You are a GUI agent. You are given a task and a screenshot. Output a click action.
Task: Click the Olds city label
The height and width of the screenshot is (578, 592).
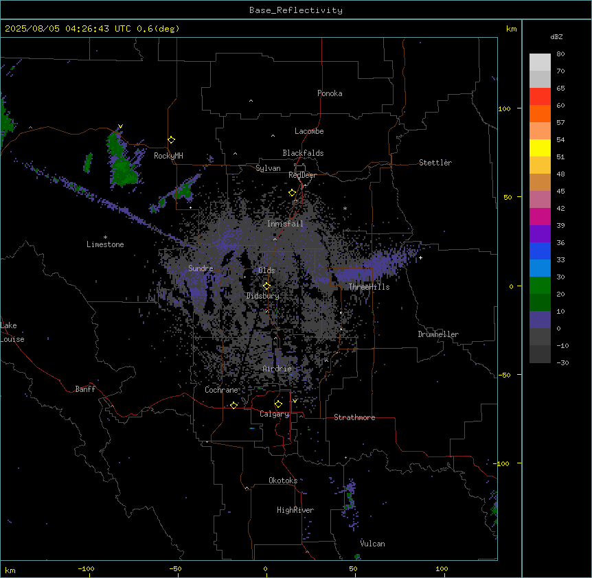point(266,270)
